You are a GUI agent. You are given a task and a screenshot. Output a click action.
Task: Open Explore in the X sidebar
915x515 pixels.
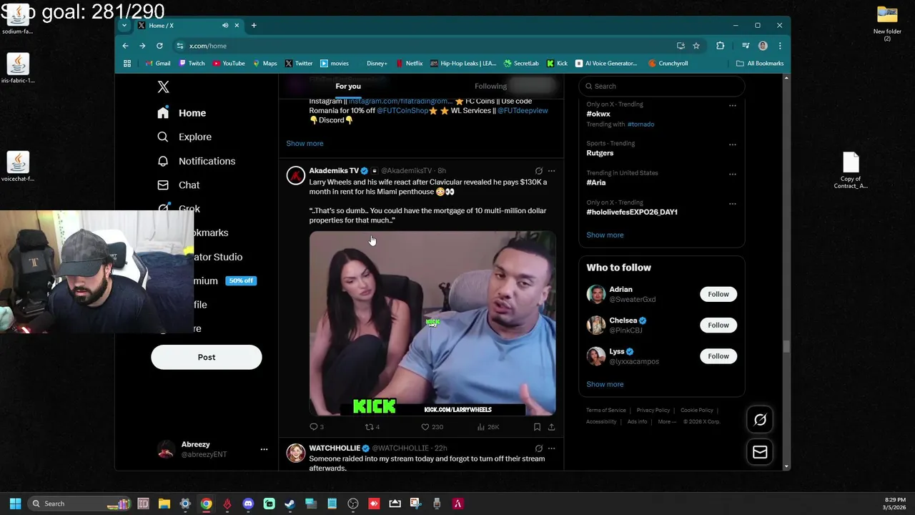[x=184, y=137]
